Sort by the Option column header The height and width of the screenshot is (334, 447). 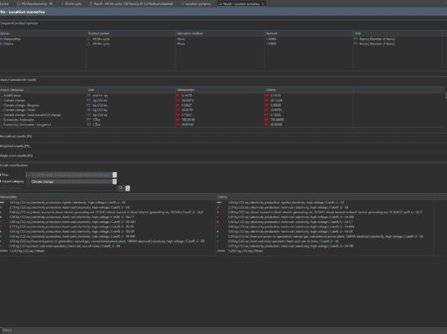point(43,33)
